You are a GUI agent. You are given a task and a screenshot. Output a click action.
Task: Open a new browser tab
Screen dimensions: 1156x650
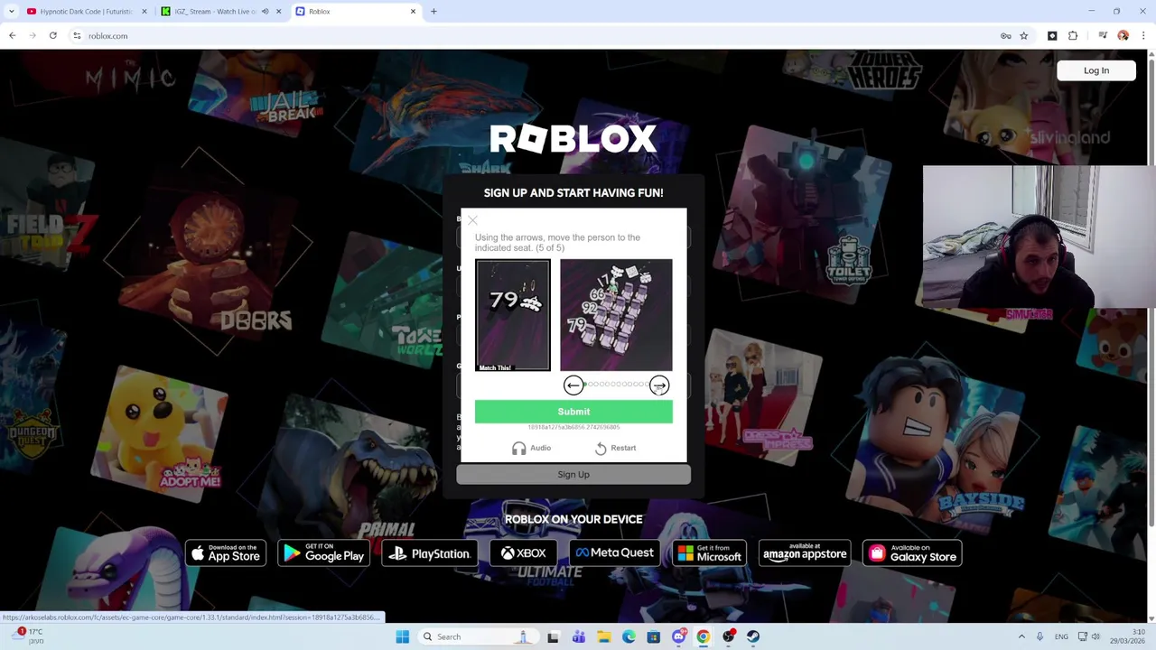pyautogui.click(x=433, y=12)
